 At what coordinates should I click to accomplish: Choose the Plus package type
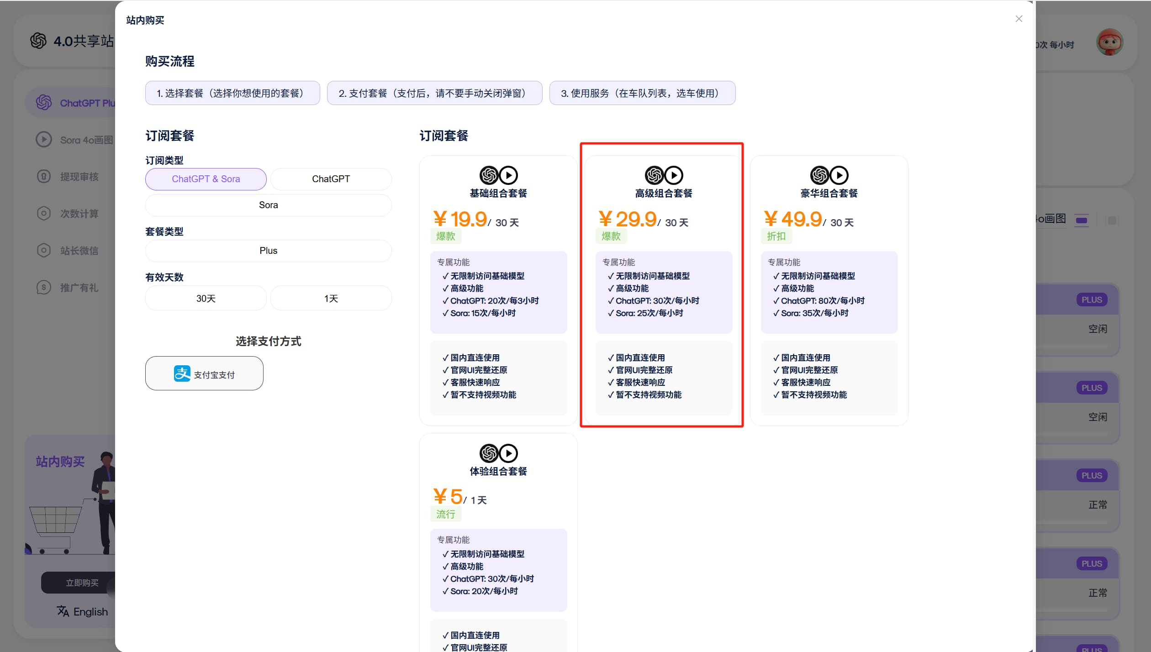(268, 251)
